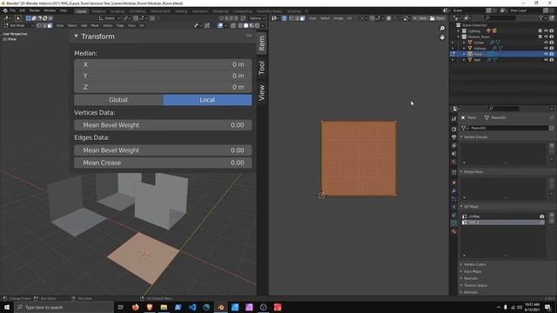Select rendered viewport shading
This screenshot has width=557, height=313.
pos(257,25)
